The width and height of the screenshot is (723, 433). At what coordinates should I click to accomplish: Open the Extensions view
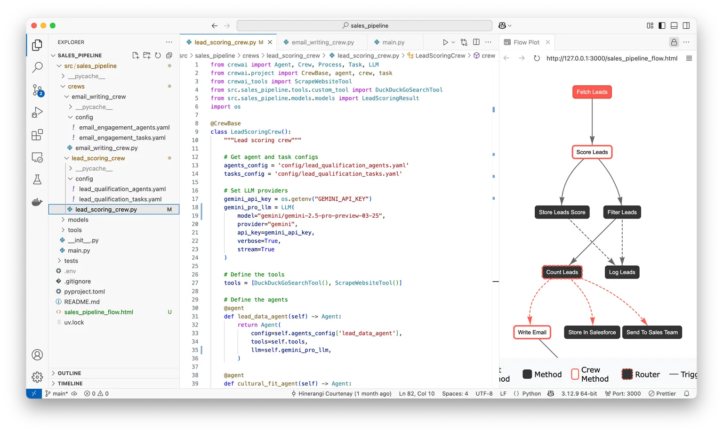pos(37,135)
